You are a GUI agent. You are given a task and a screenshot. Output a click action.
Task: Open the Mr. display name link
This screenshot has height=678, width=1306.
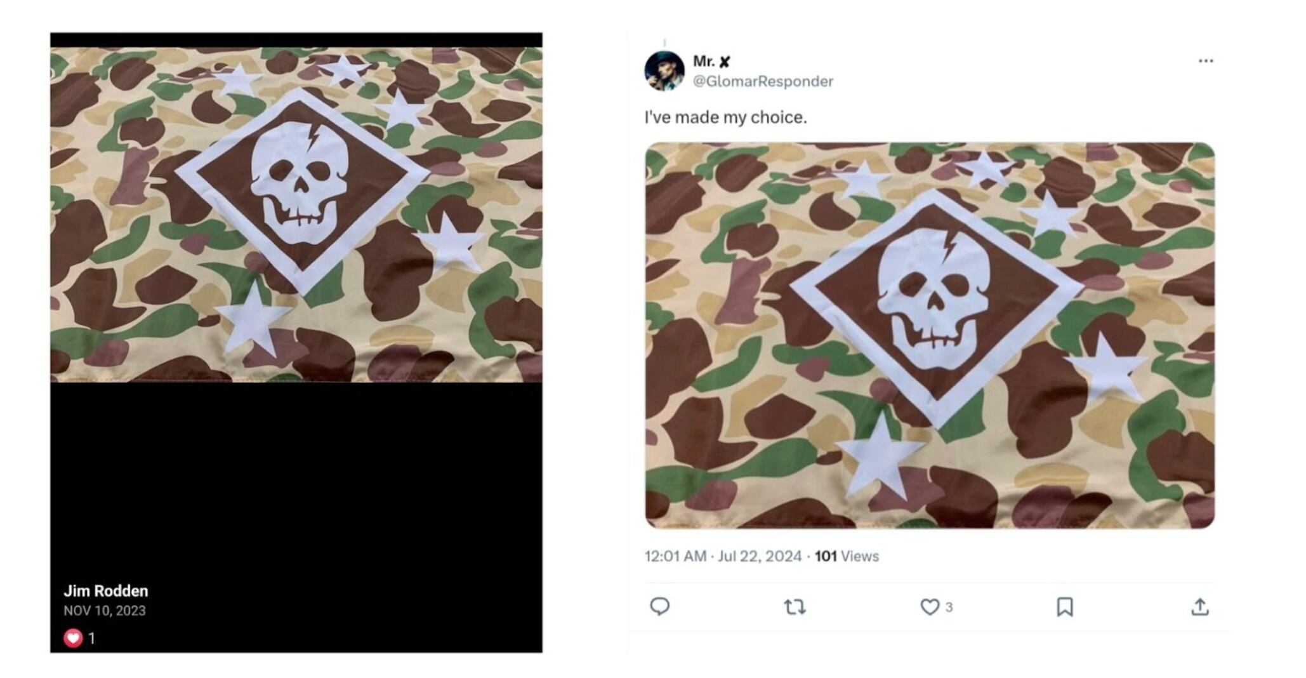click(704, 61)
